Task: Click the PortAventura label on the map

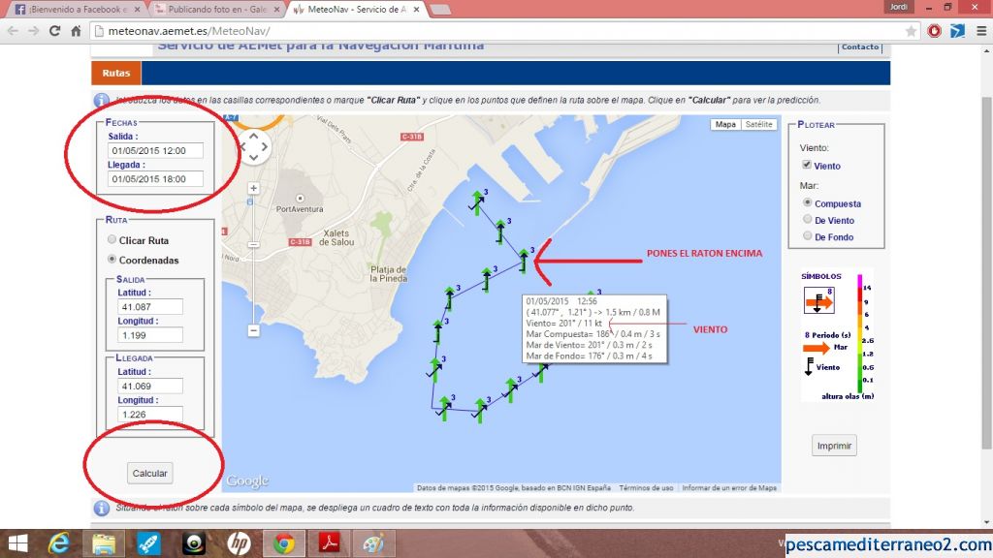Action: pos(300,209)
